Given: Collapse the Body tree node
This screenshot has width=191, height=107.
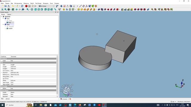Looking at the screenshot, I should (x=3, y=18).
